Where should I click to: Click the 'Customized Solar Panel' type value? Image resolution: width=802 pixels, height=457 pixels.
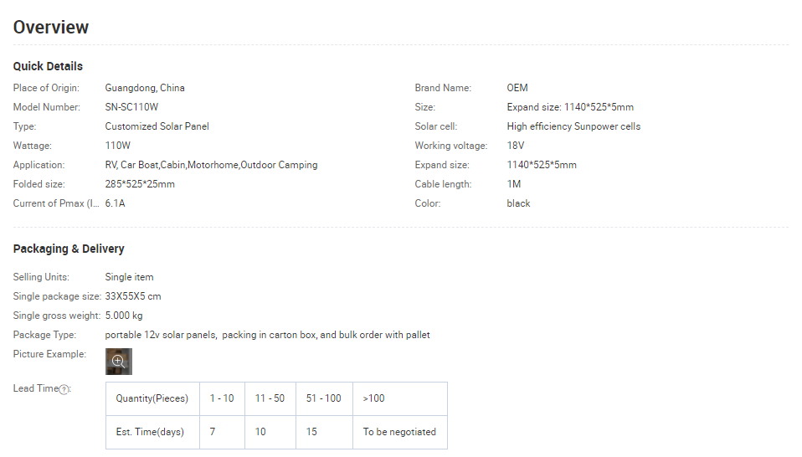pos(157,126)
